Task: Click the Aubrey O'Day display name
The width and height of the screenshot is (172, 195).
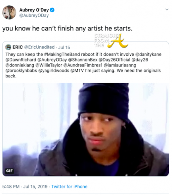Action: pyautogui.click(x=34, y=10)
